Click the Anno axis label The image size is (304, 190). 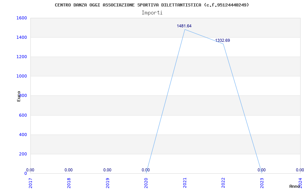pyautogui.click(x=294, y=186)
